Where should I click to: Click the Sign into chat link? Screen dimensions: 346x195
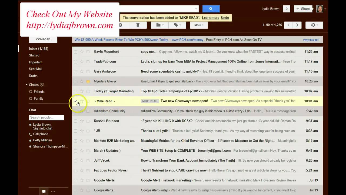pyautogui.click(x=43, y=128)
